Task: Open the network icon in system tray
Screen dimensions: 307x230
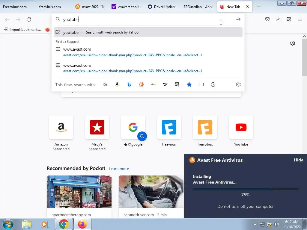Action: (262, 224)
